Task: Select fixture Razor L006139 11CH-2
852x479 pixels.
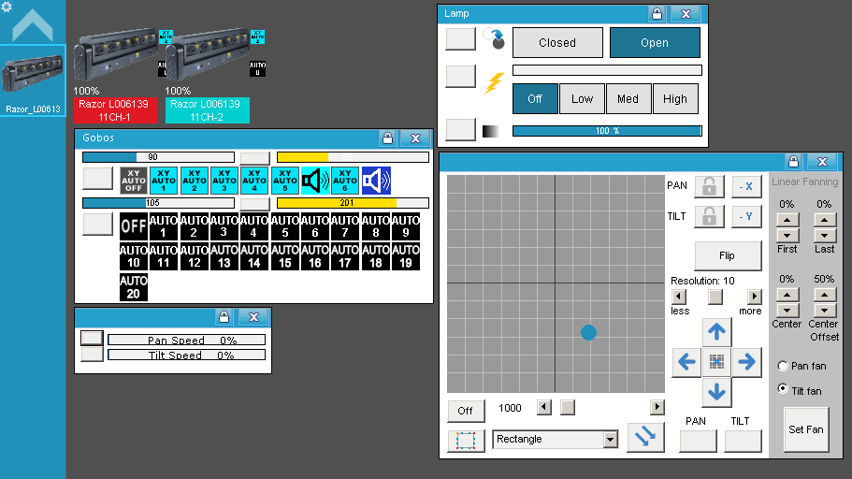Action: point(207,109)
